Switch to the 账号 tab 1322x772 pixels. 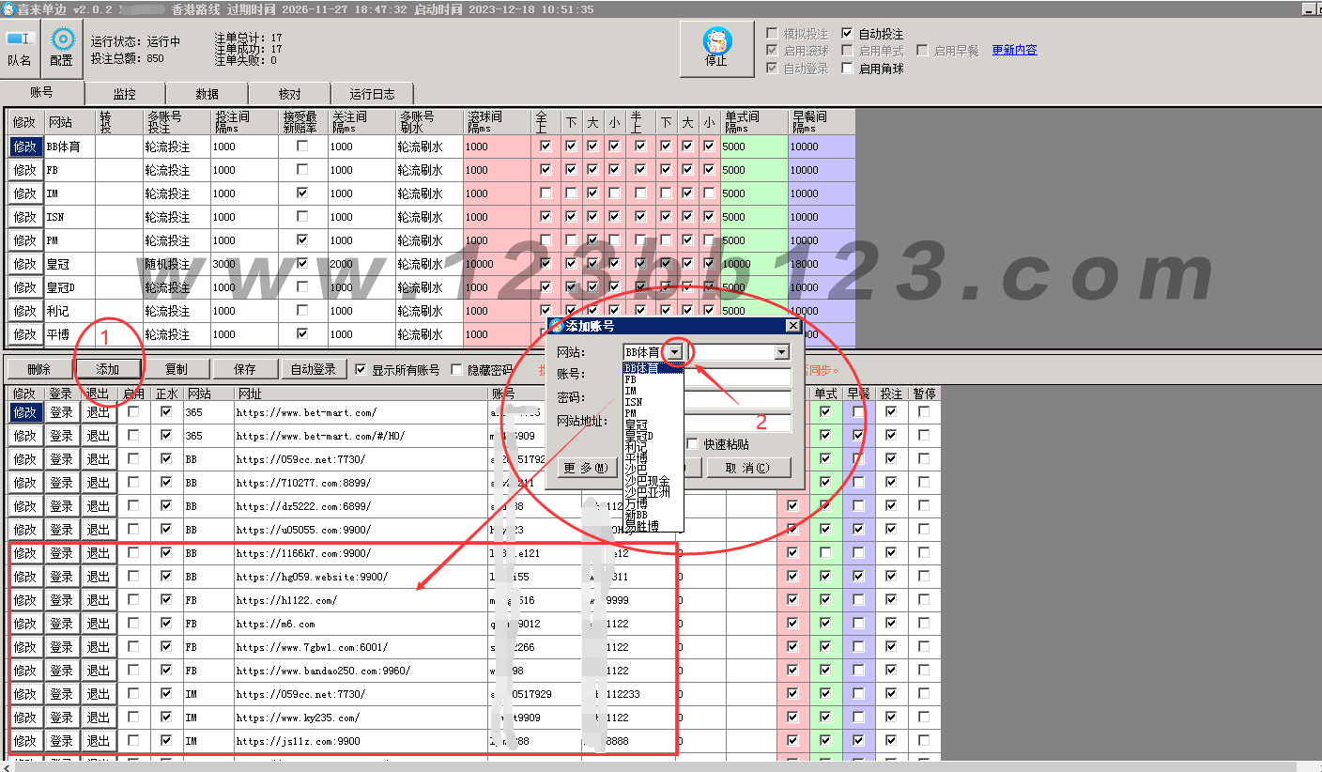42,93
